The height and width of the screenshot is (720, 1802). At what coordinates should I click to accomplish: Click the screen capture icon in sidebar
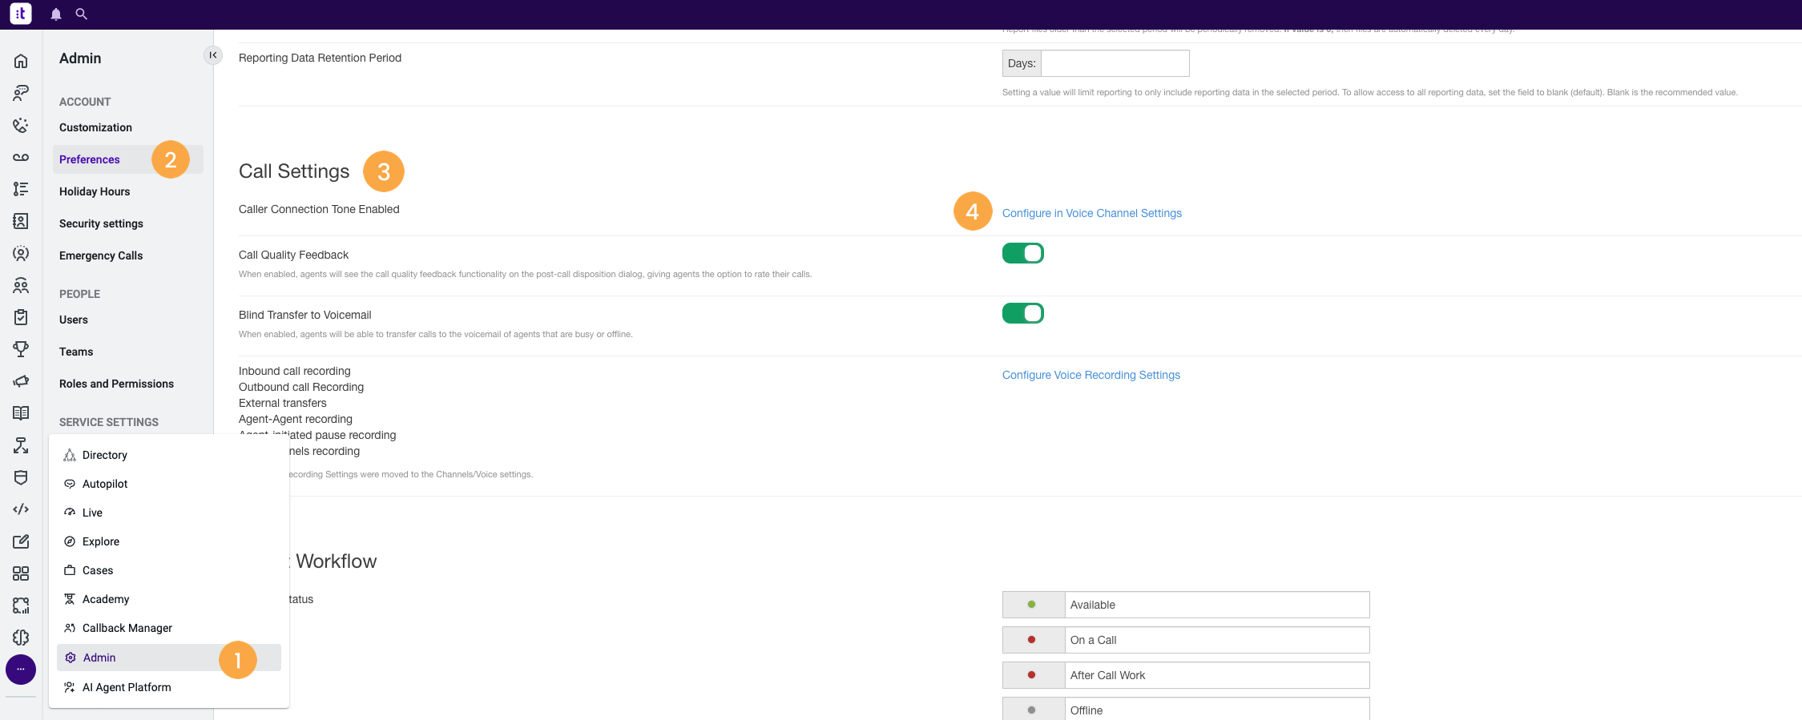[x=21, y=605]
